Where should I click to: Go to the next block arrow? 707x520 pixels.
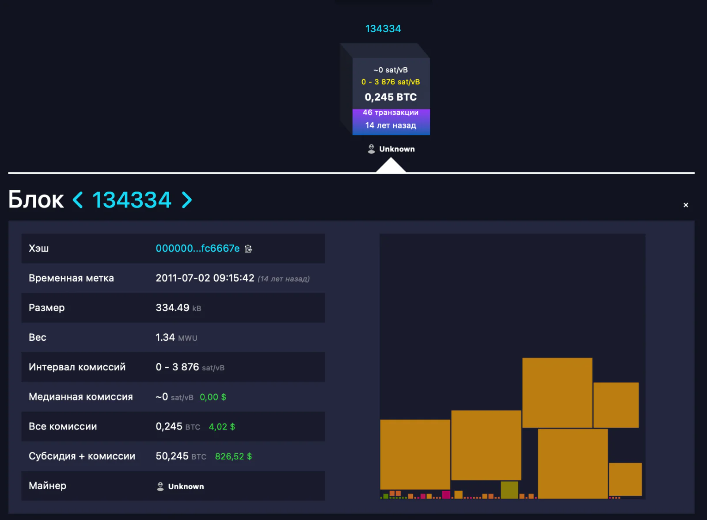187,200
